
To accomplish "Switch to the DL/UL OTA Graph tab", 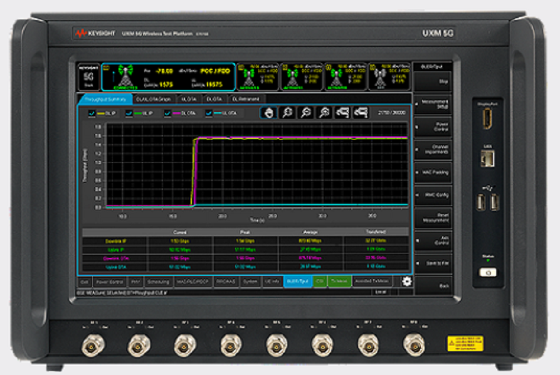I will click(x=154, y=99).
